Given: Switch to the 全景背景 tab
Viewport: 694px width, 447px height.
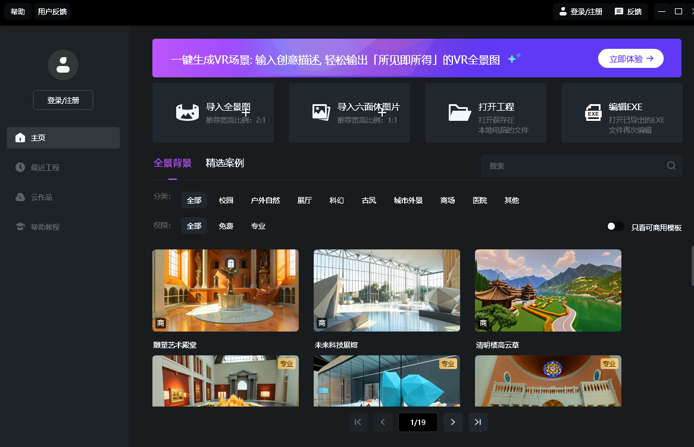Looking at the screenshot, I should tap(172, 163).
